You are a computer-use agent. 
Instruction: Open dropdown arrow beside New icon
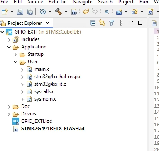coord(12,12)
